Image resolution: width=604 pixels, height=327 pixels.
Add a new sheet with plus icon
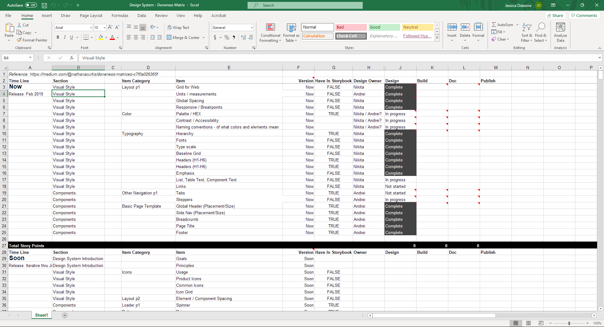click(65, 315)
